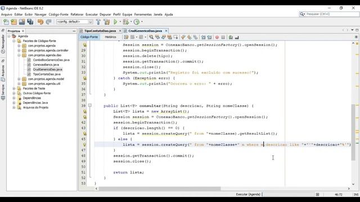
Task: Expand com.projetos.agenda.model package
Action: (x=19, y=79)
